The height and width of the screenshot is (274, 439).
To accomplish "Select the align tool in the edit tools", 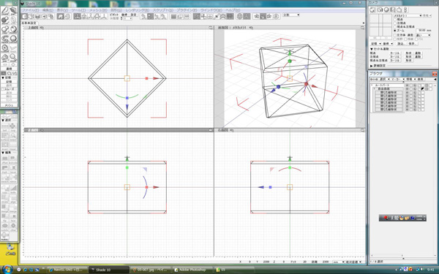I will pos(13,199).
